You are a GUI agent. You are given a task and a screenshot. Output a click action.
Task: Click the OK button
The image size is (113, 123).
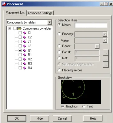(x=17, y=118)
